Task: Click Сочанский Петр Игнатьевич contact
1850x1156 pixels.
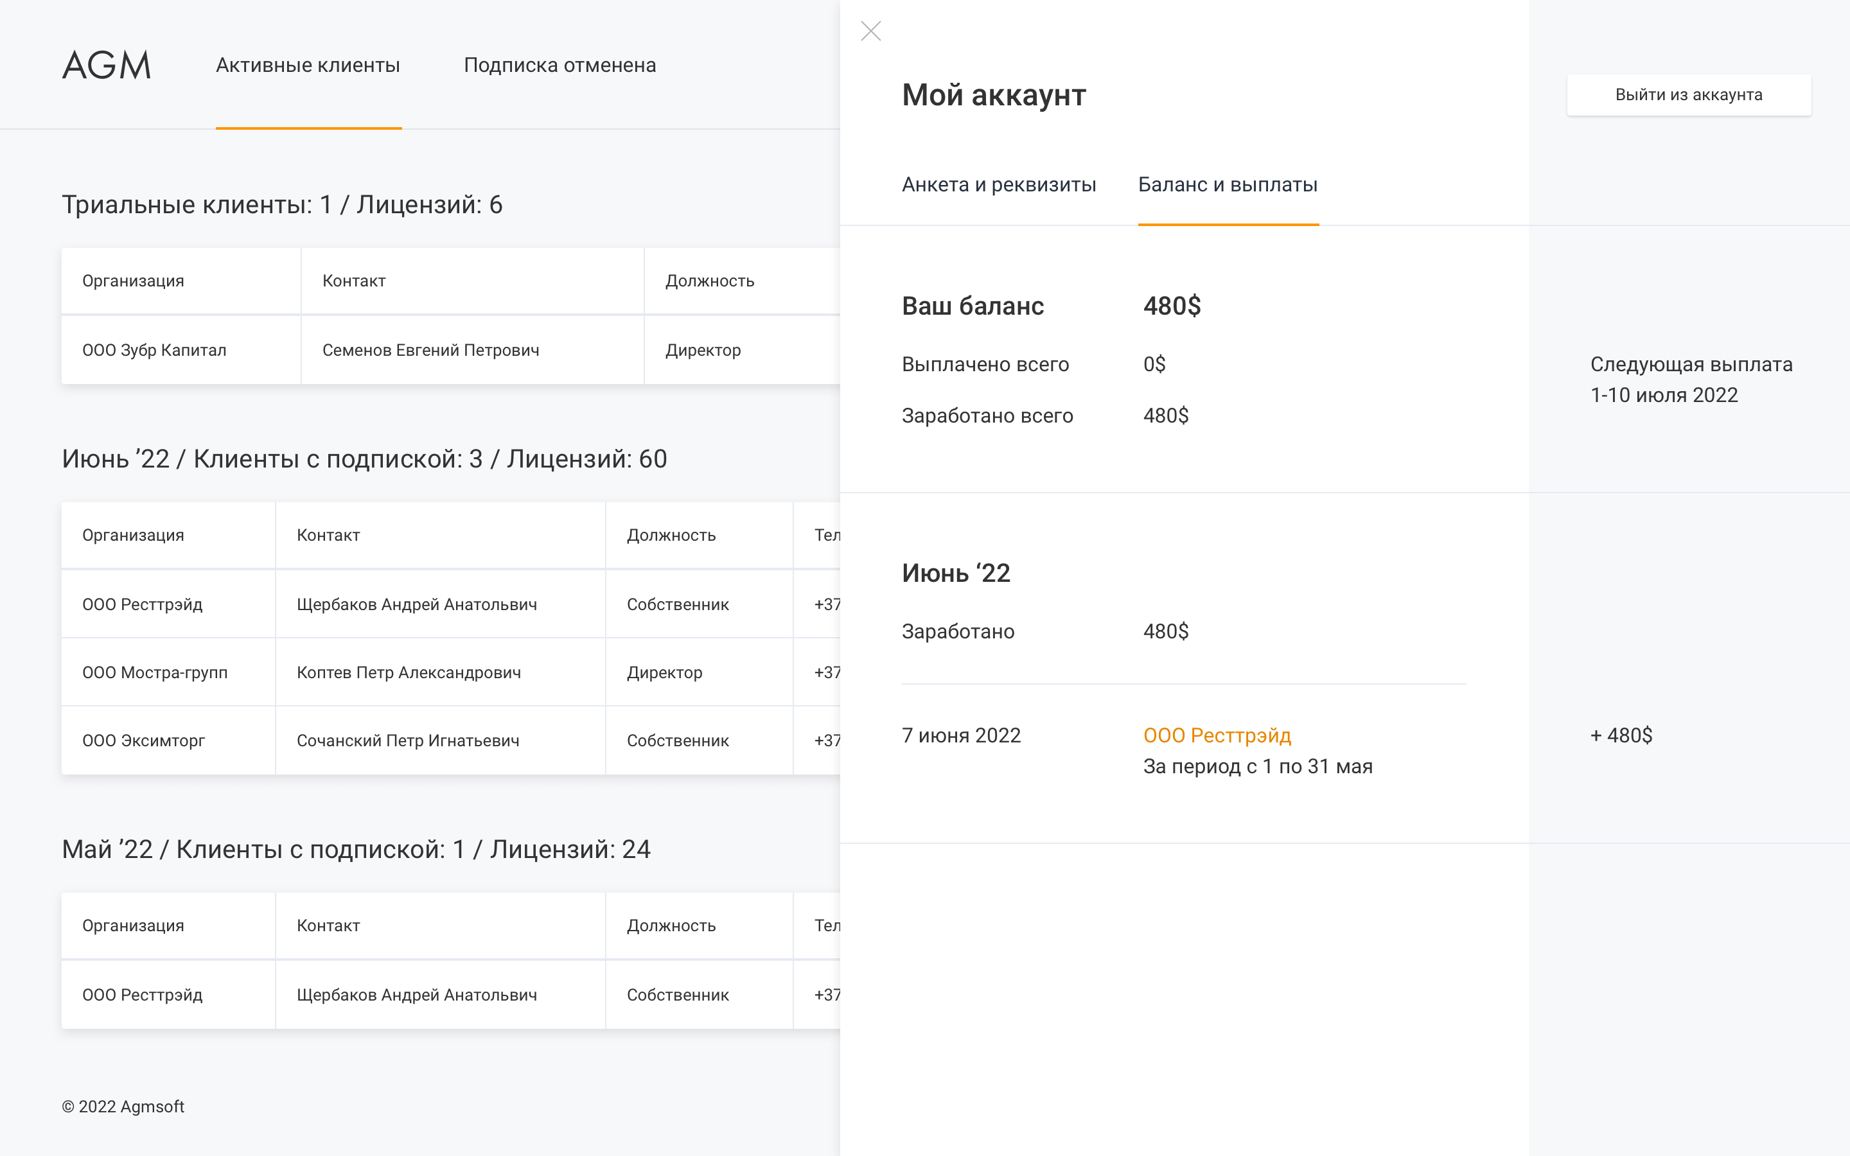Action: [409, 741]
